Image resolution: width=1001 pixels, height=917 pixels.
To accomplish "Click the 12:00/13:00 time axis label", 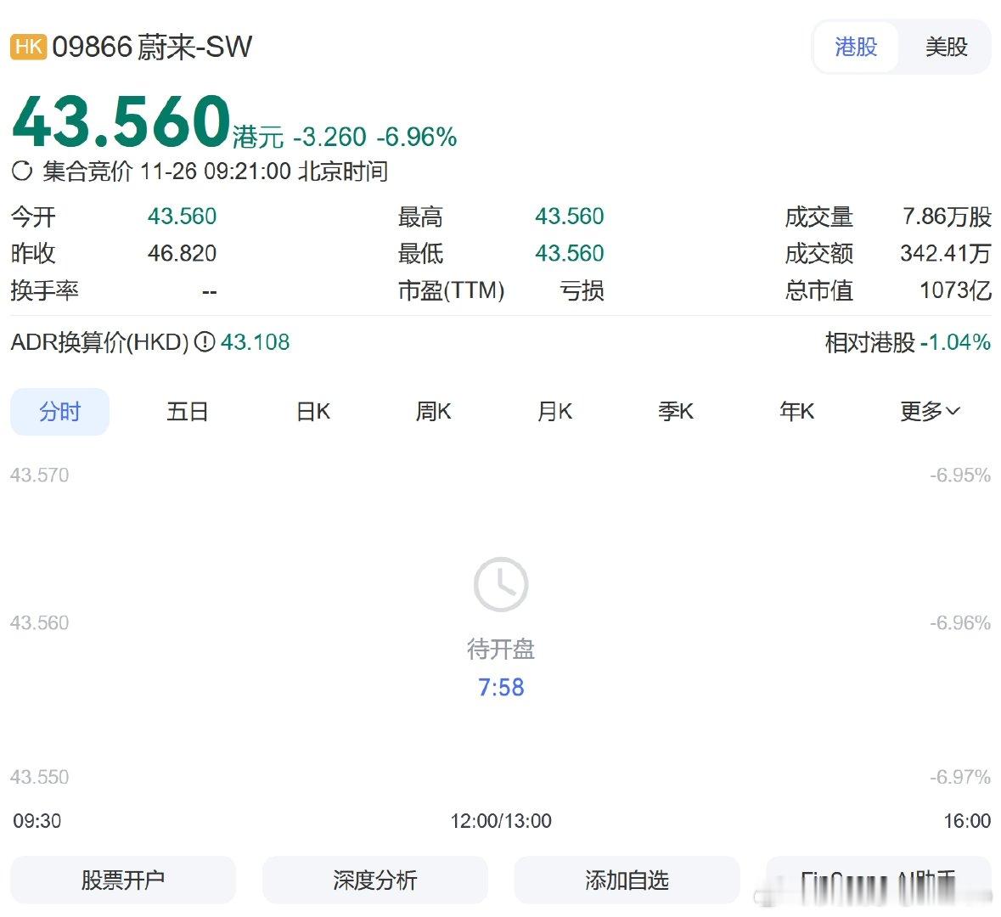I will 501,820.
